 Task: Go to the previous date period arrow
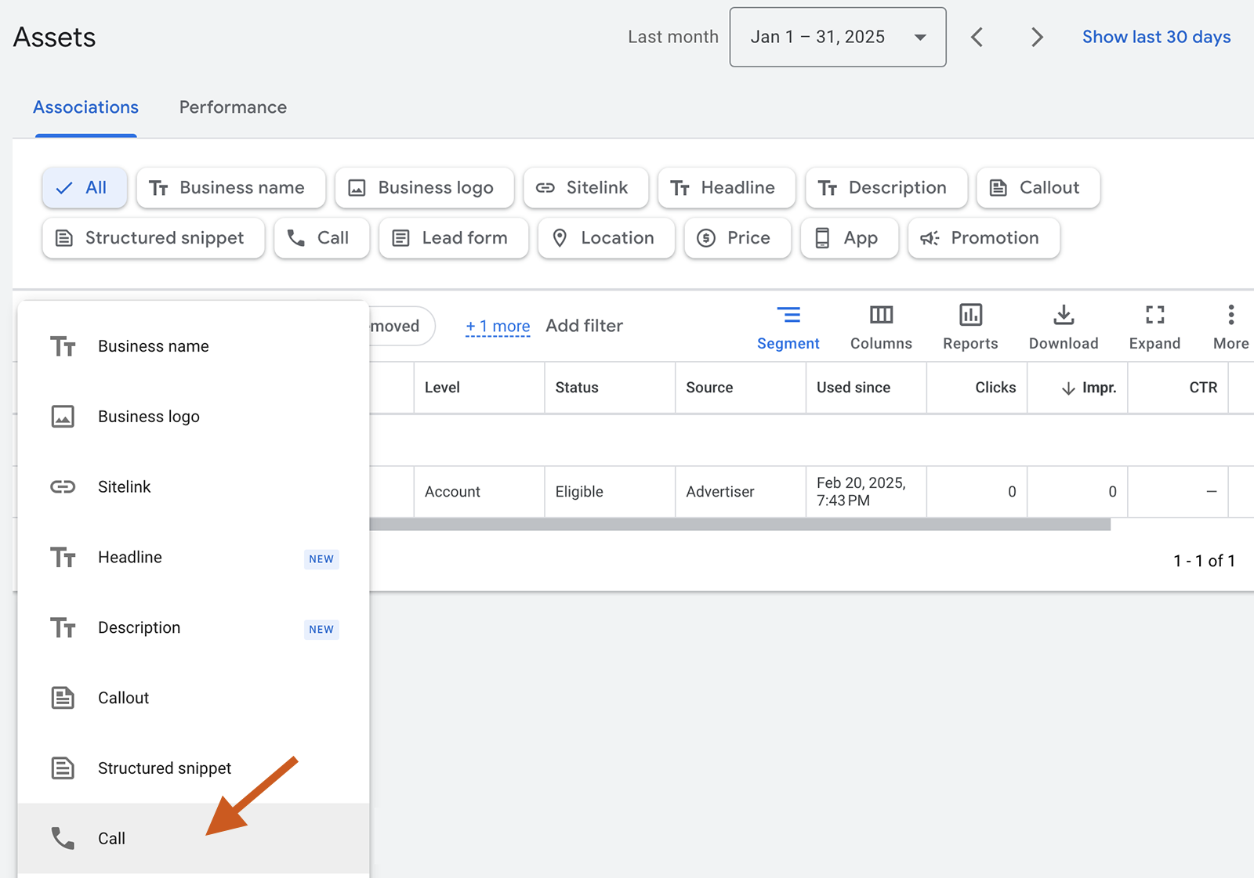point(977,37)
